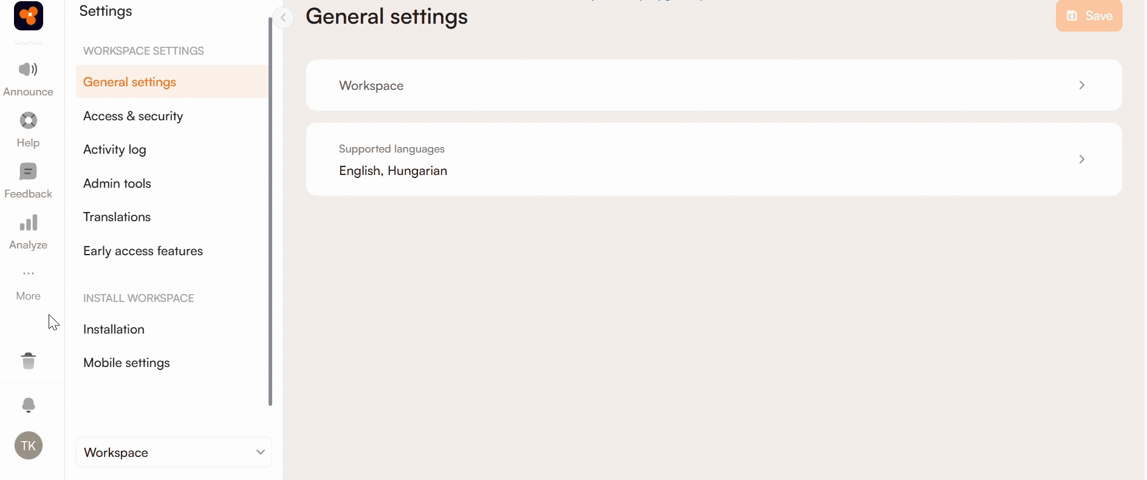Viewport: 1147px width, 480px height.
Task: Open Early access features link
Action: pos(143,251)
